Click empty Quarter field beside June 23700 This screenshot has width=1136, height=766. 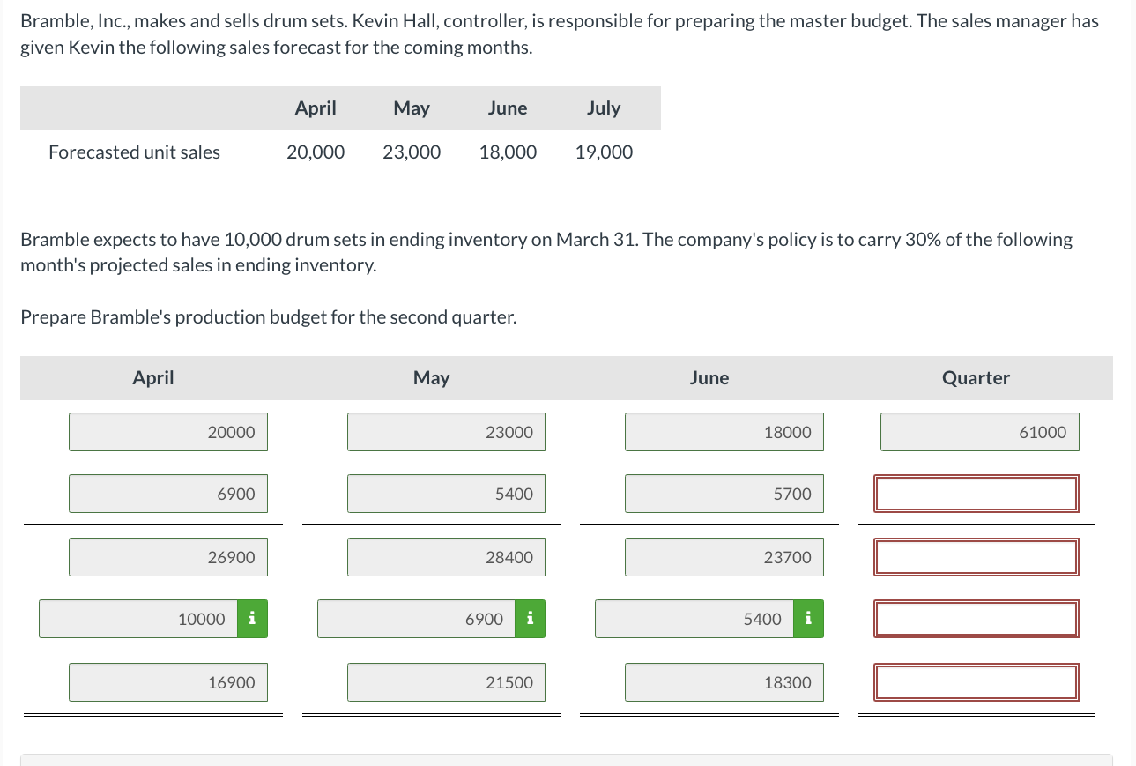(x=976, y=557)
